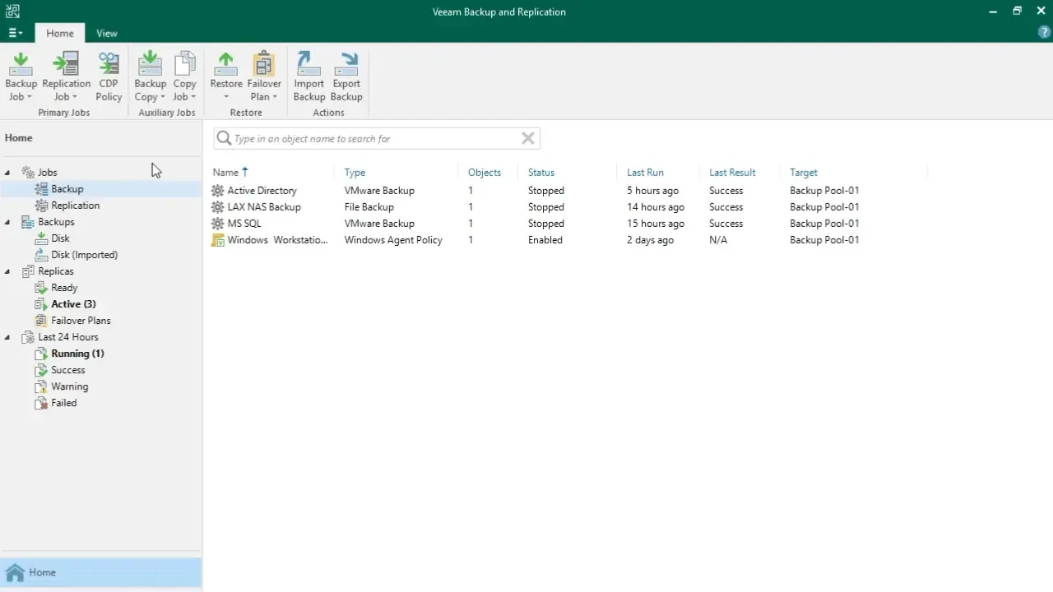This screenshot has width=1053, height=592.
Task: Click the Copy Job ribbon icon
Action: click(x=184, y=76)
